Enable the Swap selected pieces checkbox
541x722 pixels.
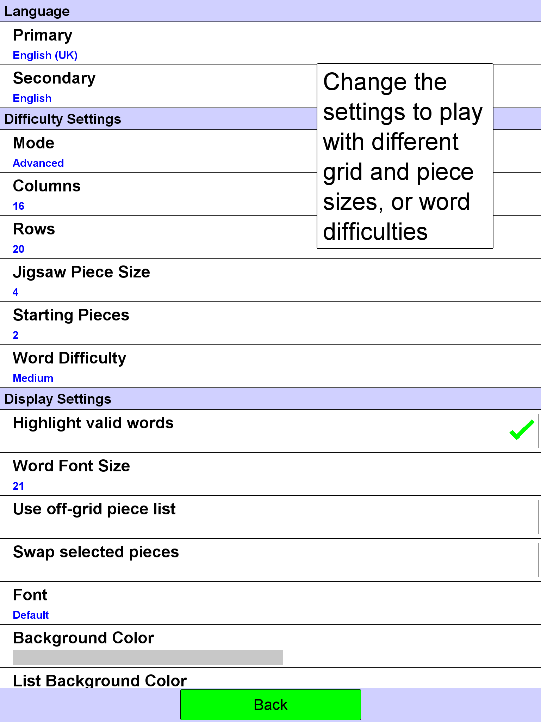click(521, 560)
